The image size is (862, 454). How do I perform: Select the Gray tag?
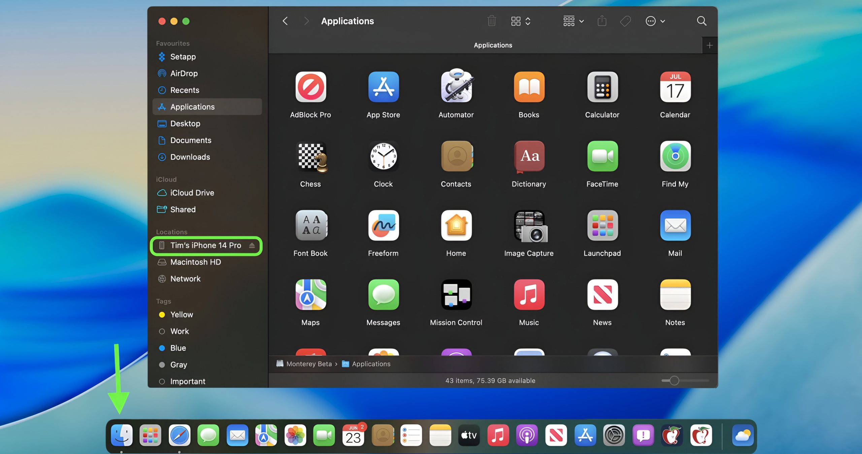tap(207, 365)
